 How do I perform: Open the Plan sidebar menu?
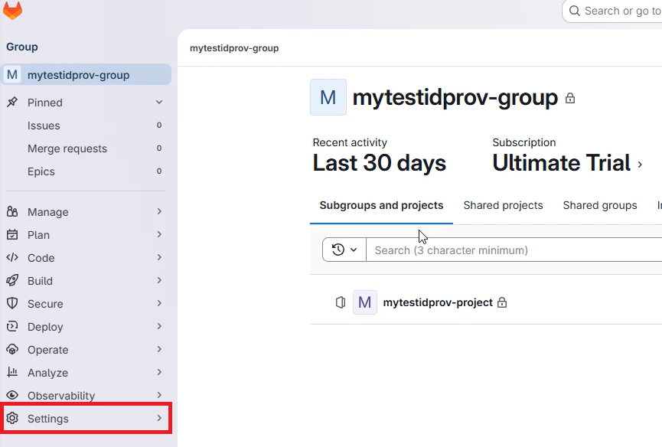tap(86, 234)
